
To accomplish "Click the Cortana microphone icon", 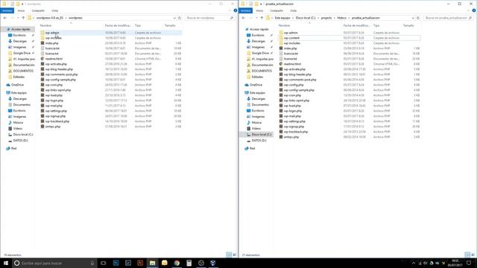I will click(x=92, y=263).
